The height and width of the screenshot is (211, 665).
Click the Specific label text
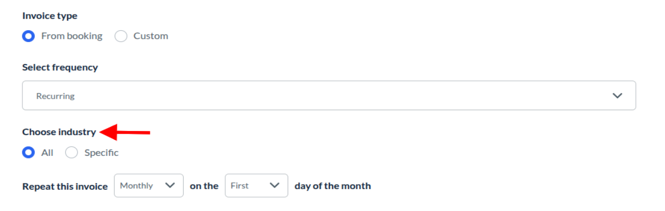(x=101, y=153)
